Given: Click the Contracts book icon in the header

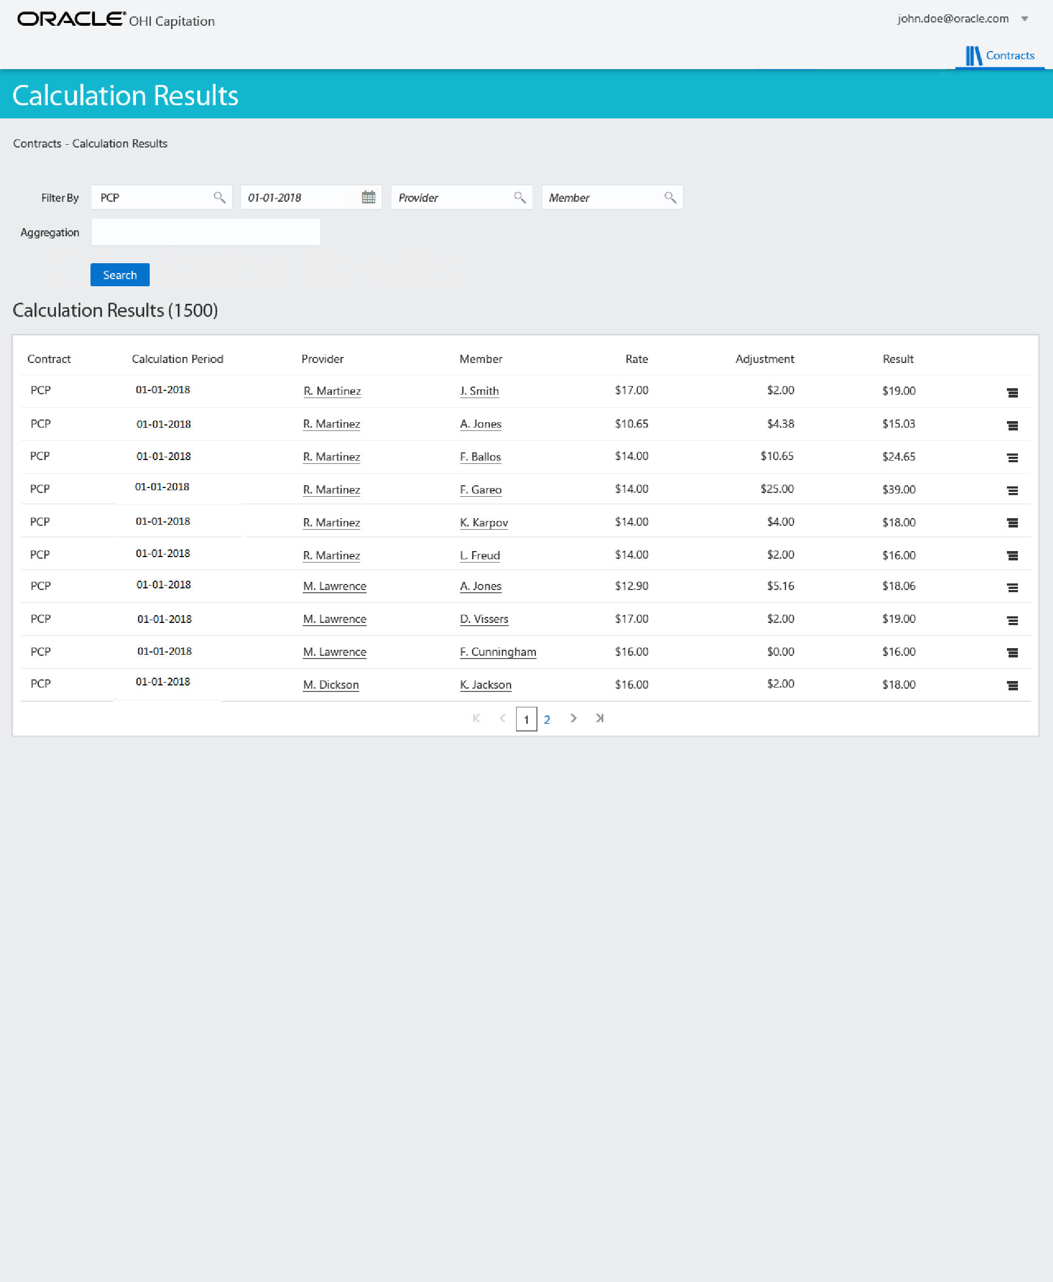Looking at the screenshot, I should 975,55.
